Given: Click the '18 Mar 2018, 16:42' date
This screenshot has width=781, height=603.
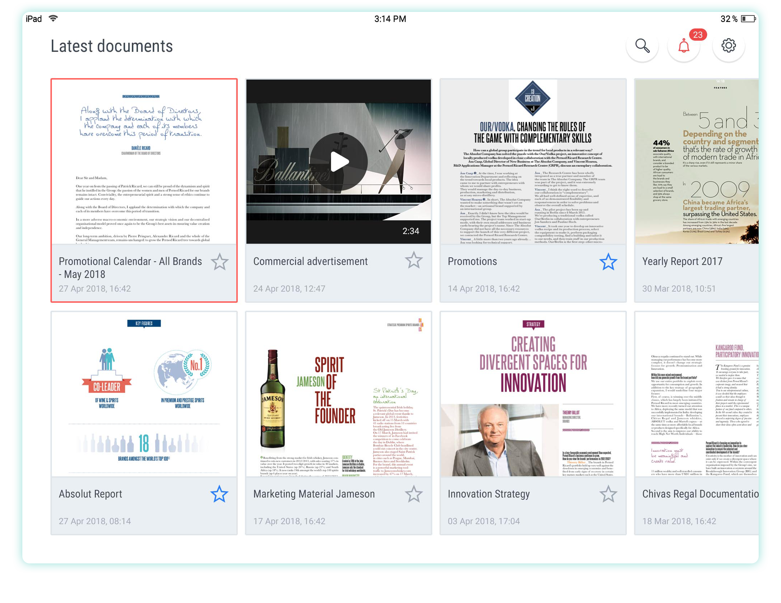Looking at the screenshot, I should pyautogui.click(x=679, y=521).
